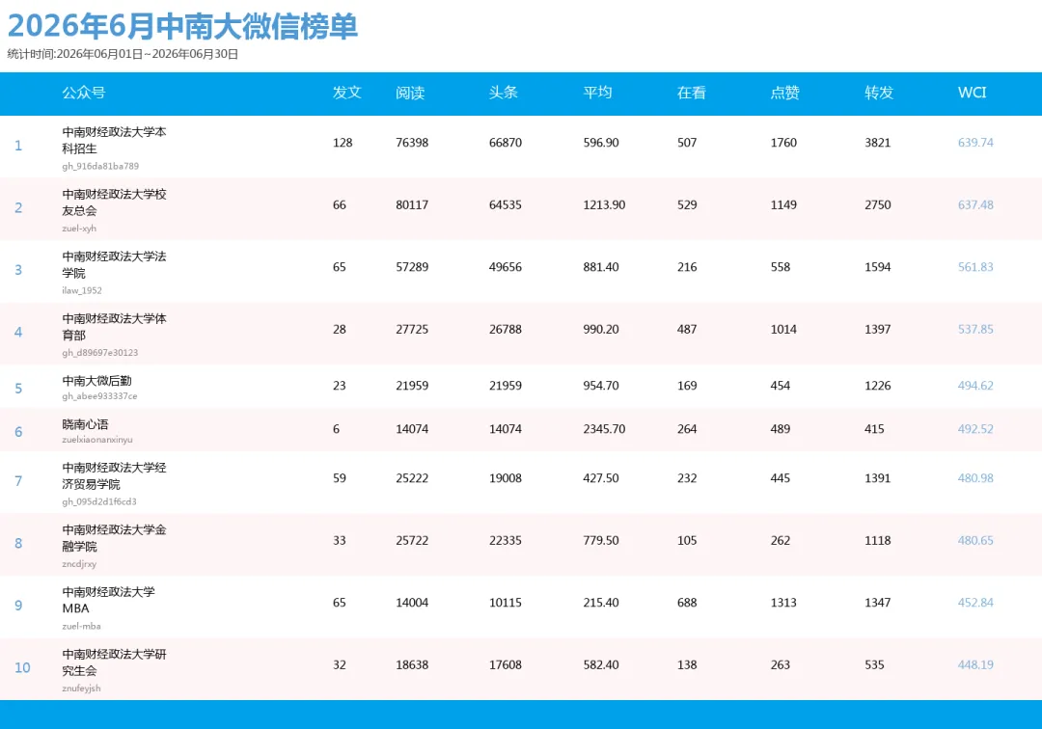Select account 中南大微后勤

97,381
